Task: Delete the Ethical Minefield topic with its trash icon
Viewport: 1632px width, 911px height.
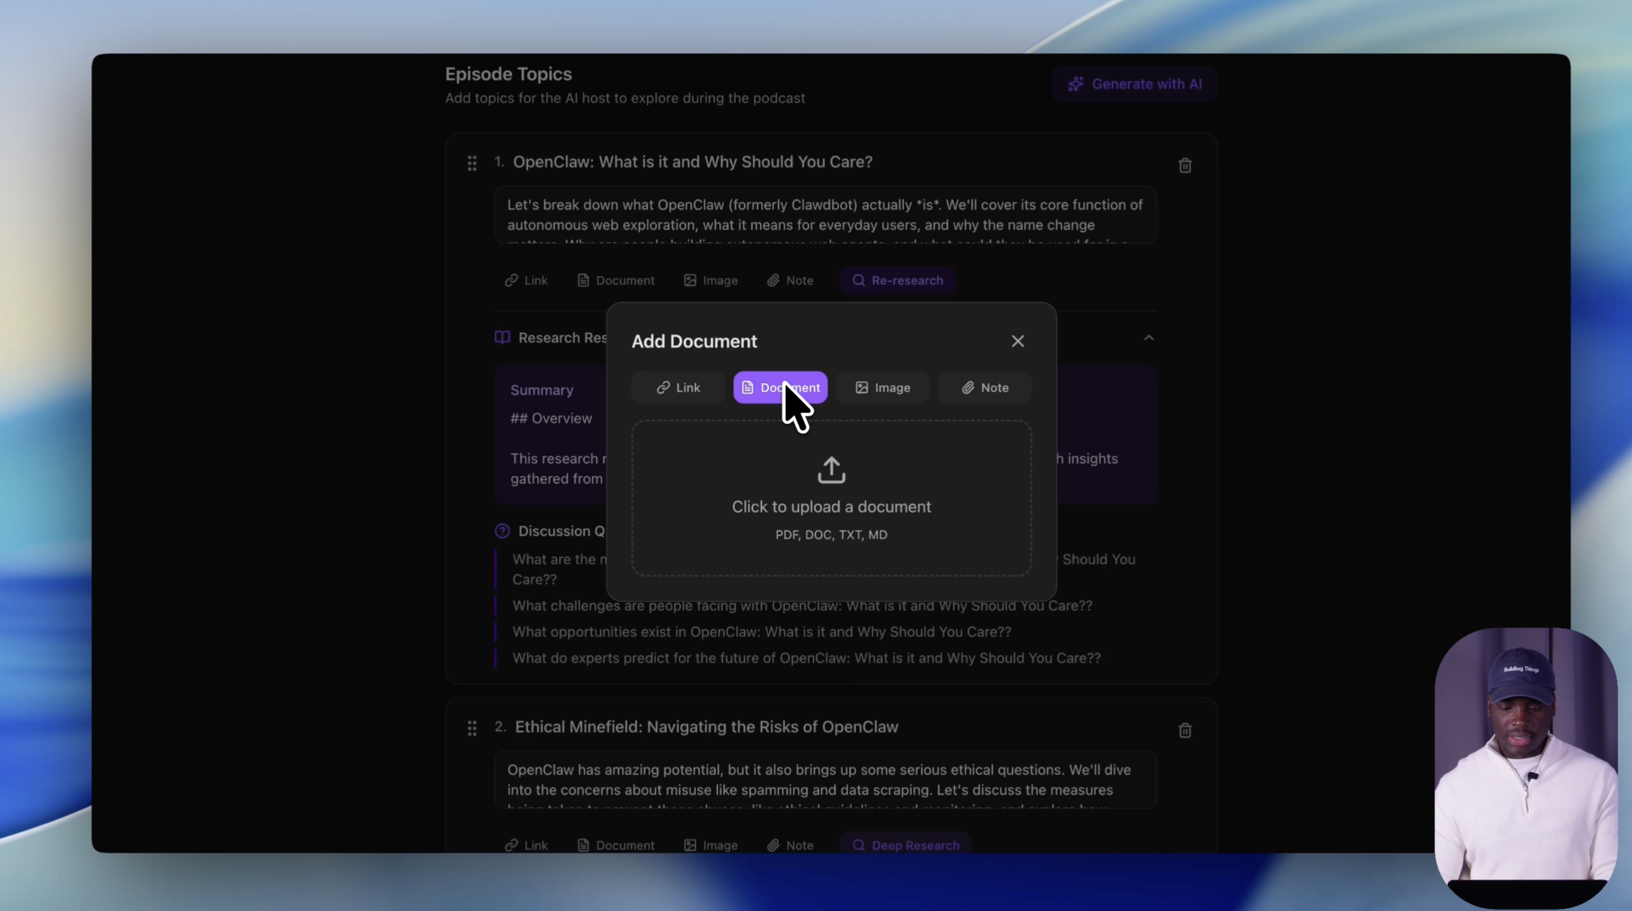Action: [x=1185, y=730]
